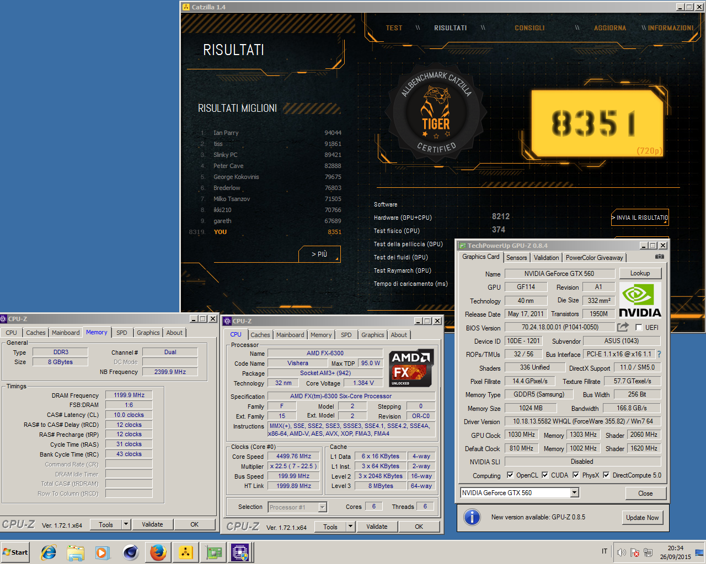Image resolution: width=706 pixels, height=564 pixels.
Task: Open Action Center flag tray icon
Action: [635, 552]
